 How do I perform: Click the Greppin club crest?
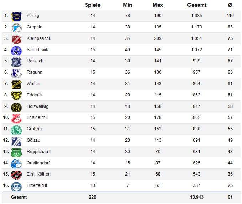pyautogui.click(x=16, y=28)
